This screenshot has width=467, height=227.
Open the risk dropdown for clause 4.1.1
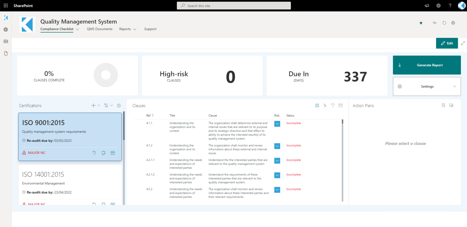click(277, 124)
